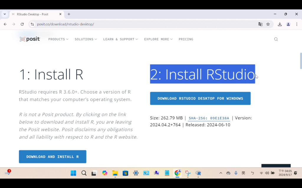Open the Notepad taskbar icon
The image size is (302, 188).
[167, 173]
